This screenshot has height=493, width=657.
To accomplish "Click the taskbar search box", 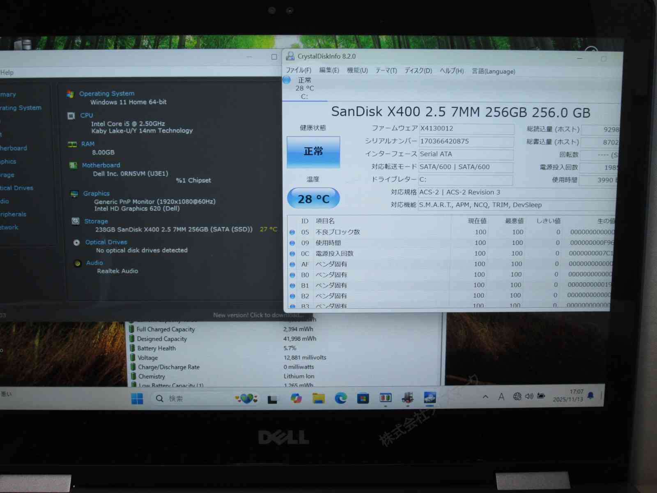I will 193,399.
